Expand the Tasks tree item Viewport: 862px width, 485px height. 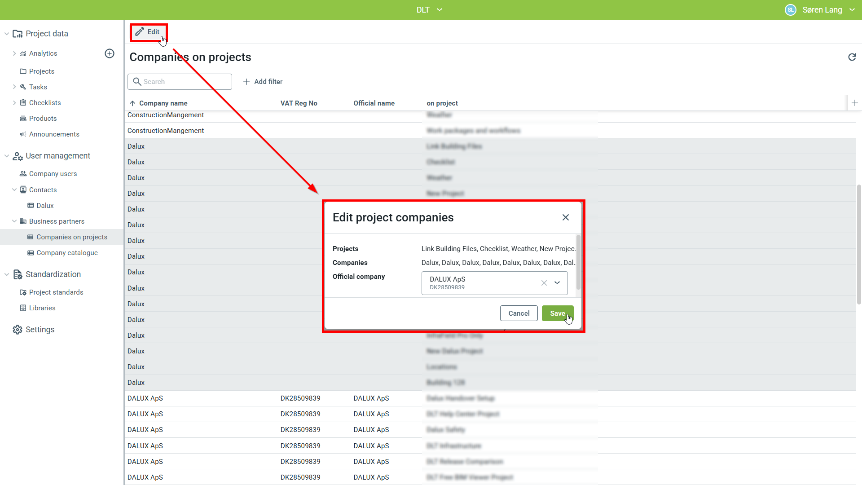(14, 87)
